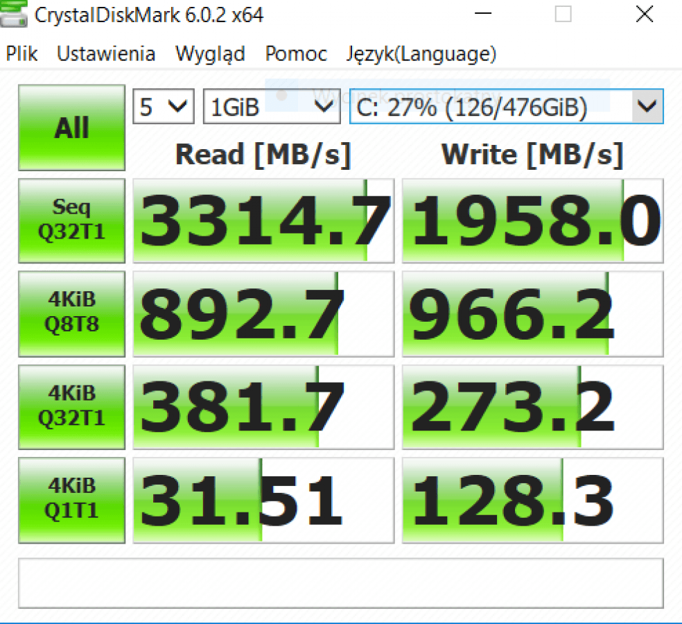Image resolution: width=682 pixels, height=624 pixels.
Task: Start the 4KiB Q32T1 test
Action: click(x=72, y=407)
